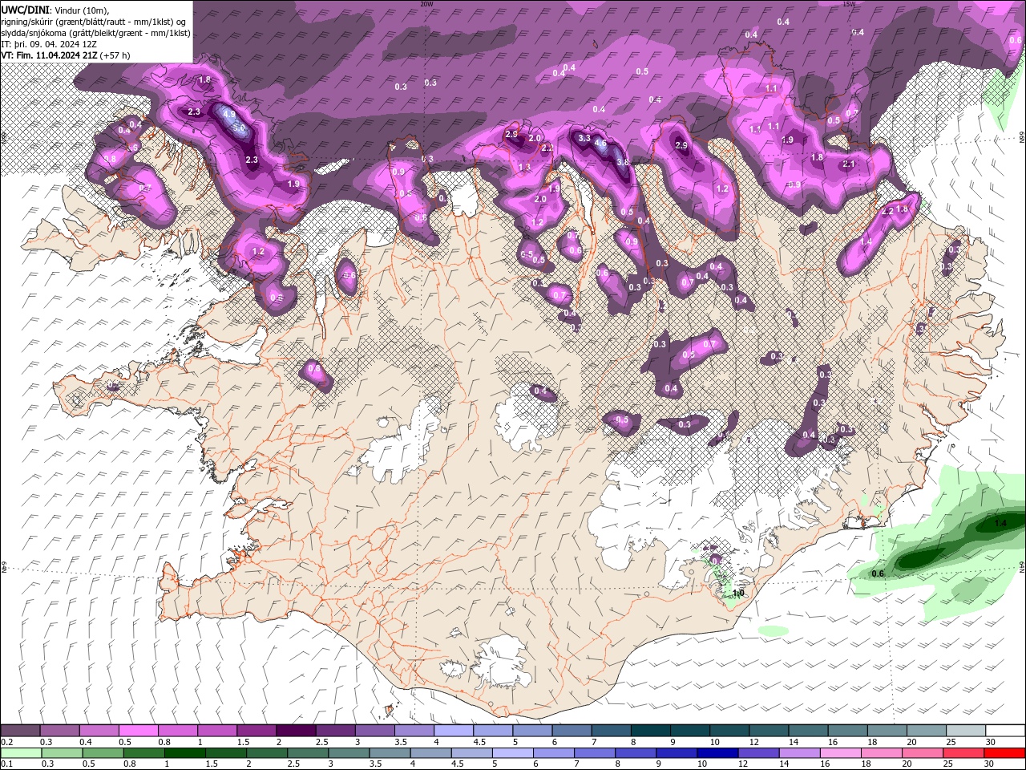
Task: Pick the deep blue swatch at 10 in lower legend
Action: tap(717, 753)
